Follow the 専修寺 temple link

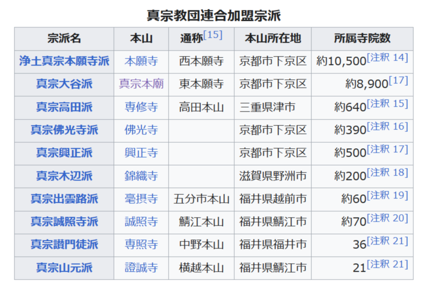coord(141,107)
